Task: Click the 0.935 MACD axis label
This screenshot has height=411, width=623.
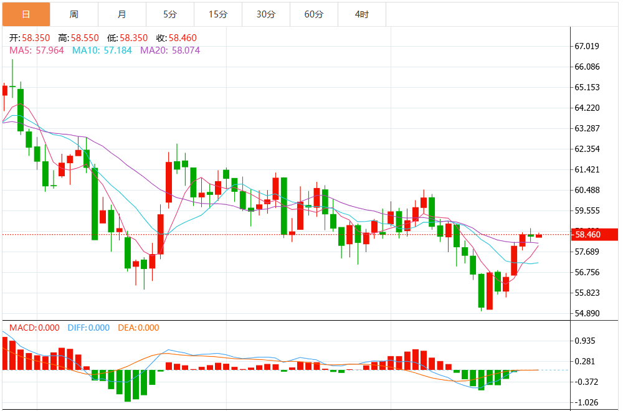Action: click(586, 341)
